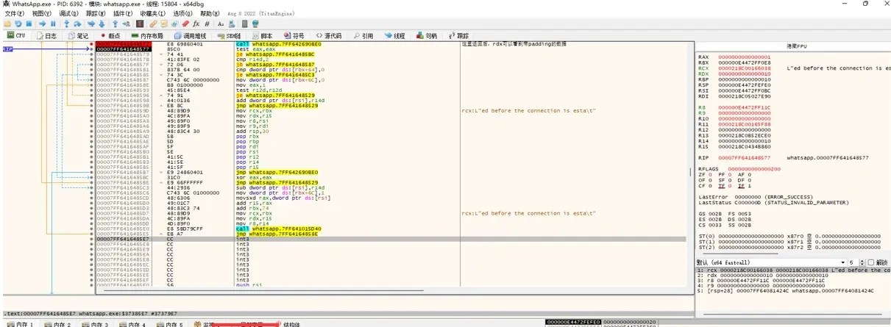Select the 内存 1 dump tab
Image resolution: width=891 pixels, height=327 pixels.
click(20, 324)
